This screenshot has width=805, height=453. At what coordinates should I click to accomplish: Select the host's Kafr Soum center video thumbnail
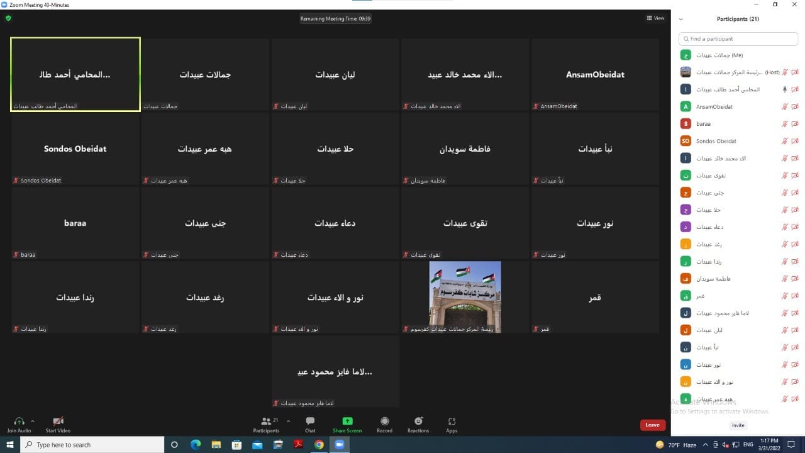(x=465, y=296)
